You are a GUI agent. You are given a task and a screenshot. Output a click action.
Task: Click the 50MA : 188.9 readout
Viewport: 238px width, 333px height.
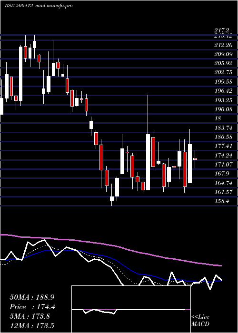click(31, 297)
